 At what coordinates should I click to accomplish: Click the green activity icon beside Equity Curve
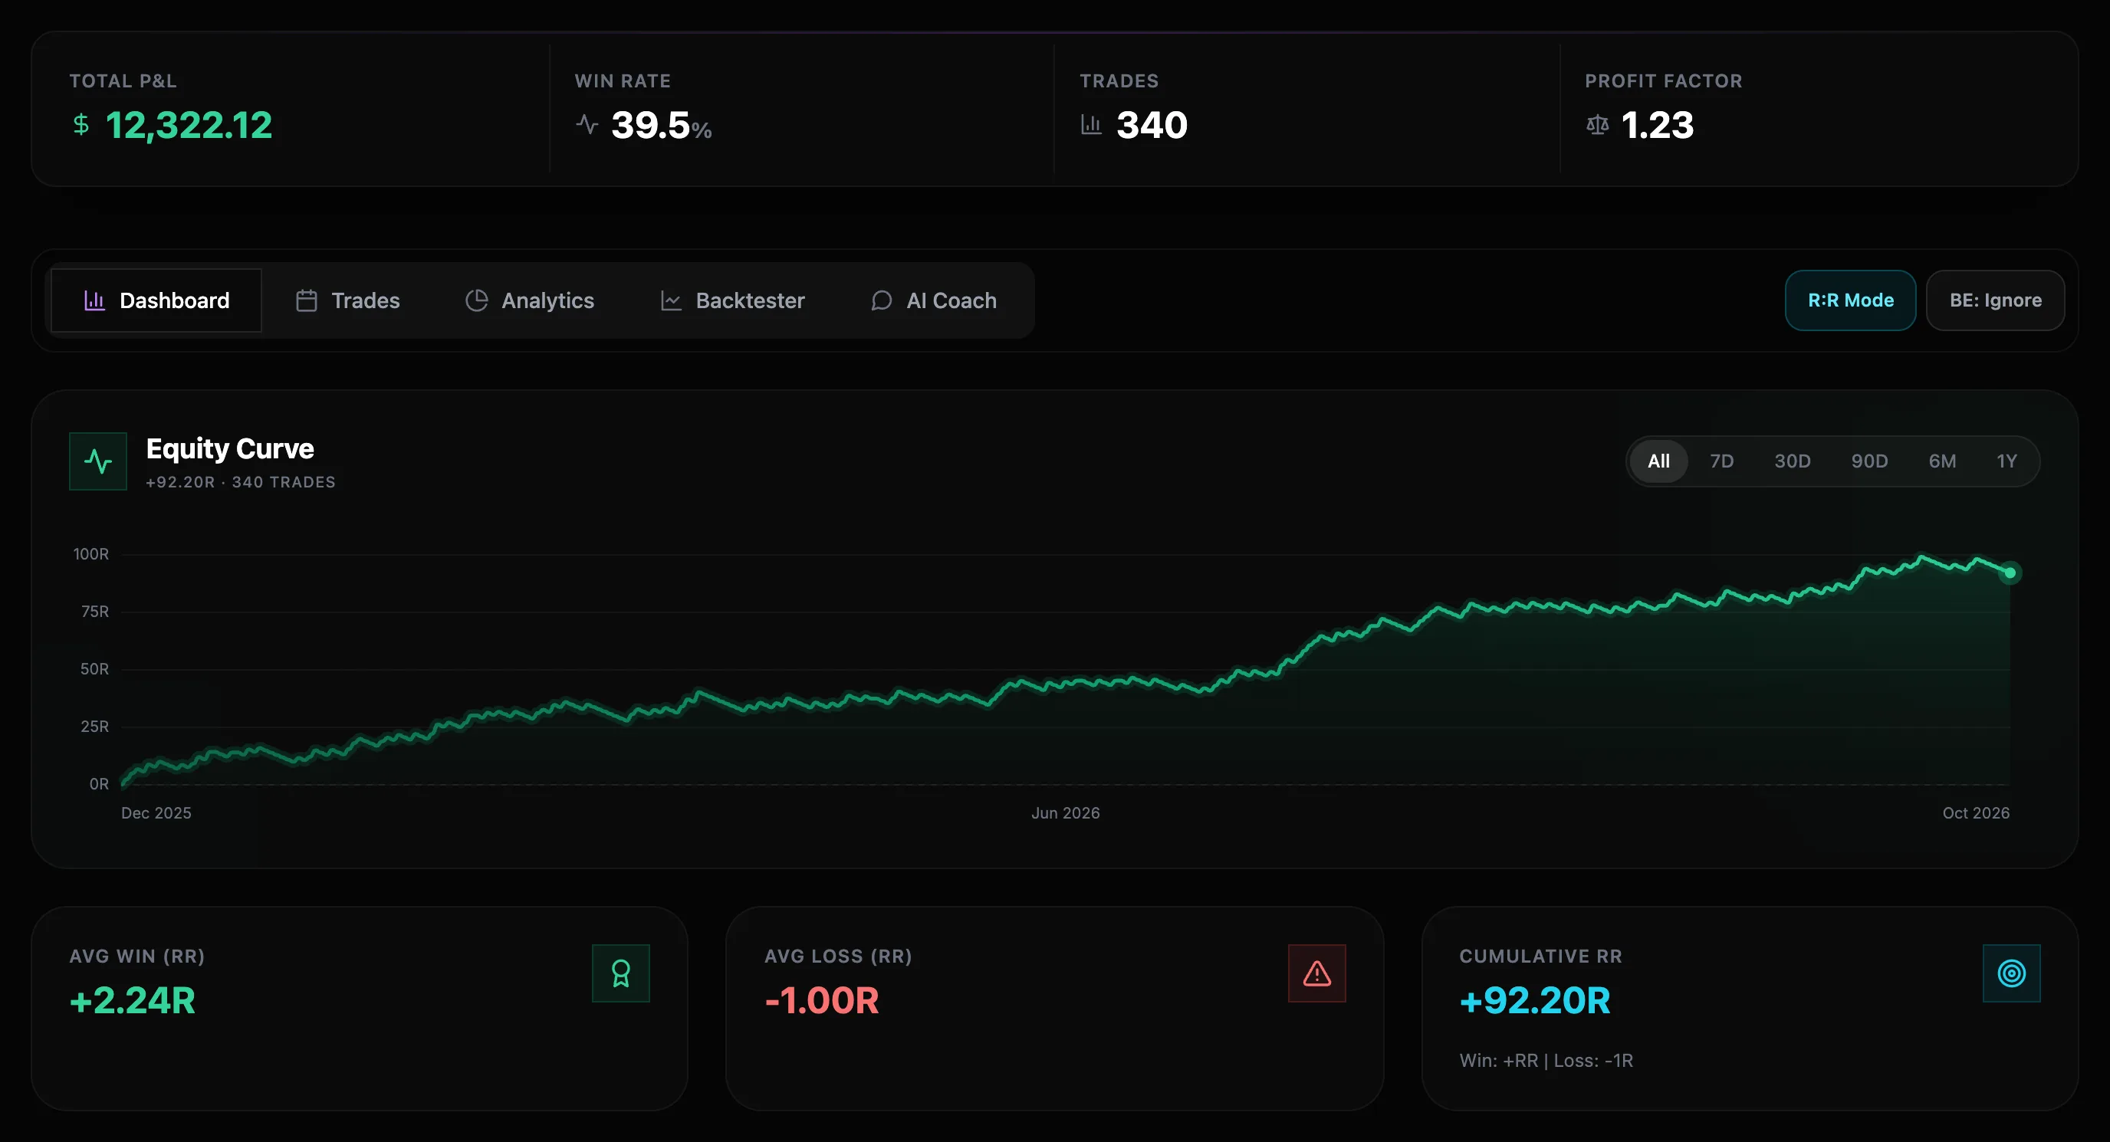coord(98,461)
